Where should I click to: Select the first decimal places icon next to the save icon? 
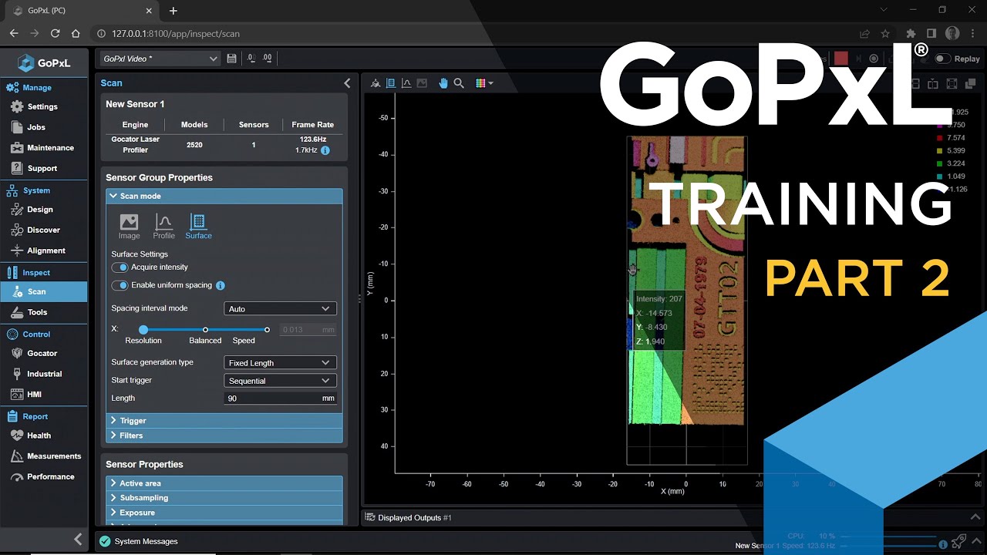click(251, 59)
